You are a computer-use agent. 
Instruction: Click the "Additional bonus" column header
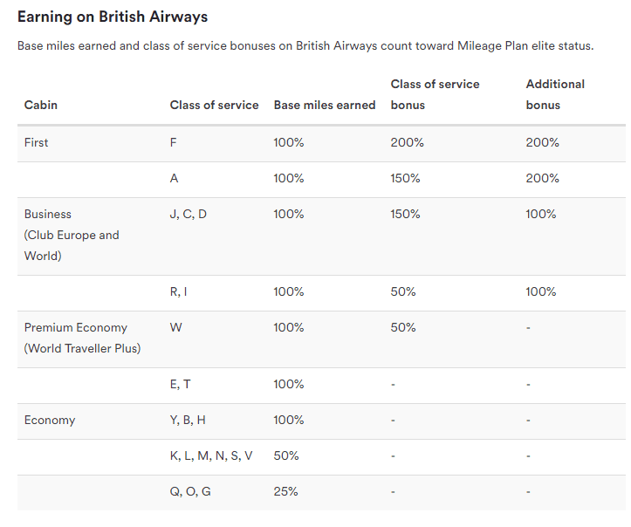click(555, 94)
